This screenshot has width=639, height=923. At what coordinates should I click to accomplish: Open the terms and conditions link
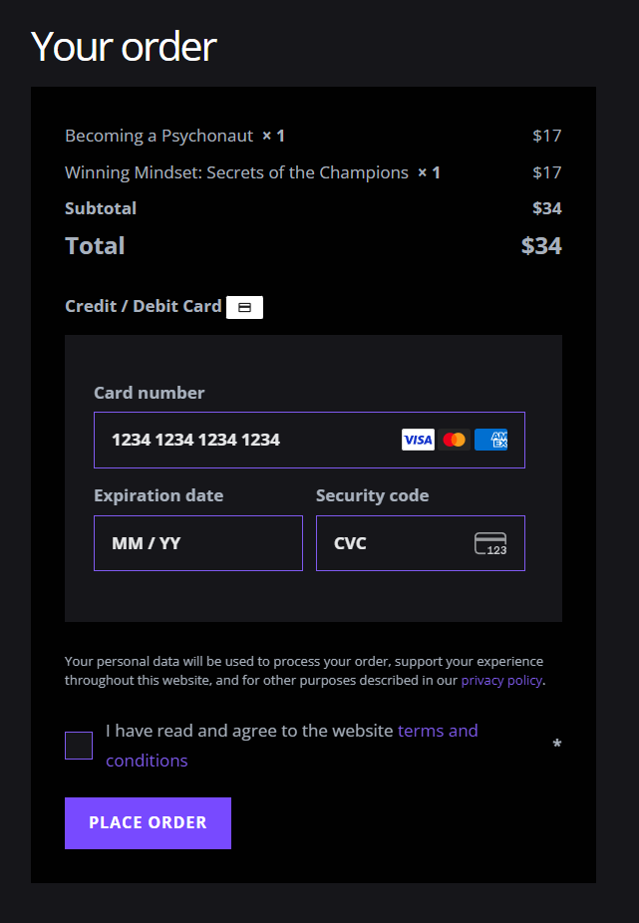tap(291, 746)
